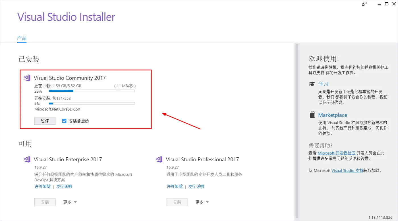Click the Visual Studio Community 2017 logo icon
Image resolution: width=398 pixels, height=221 pixels.
[27, 78]
